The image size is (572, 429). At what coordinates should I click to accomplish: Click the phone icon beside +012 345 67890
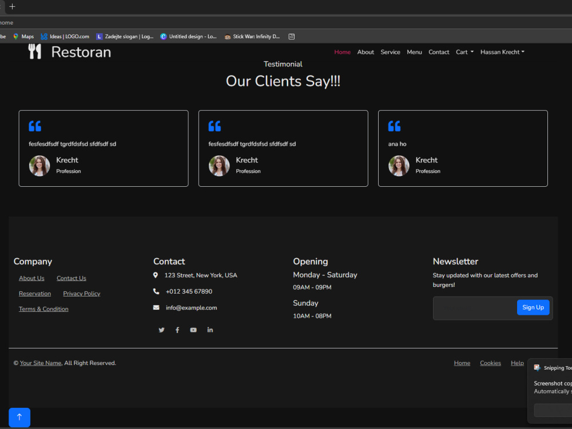[x=156, y=291]
